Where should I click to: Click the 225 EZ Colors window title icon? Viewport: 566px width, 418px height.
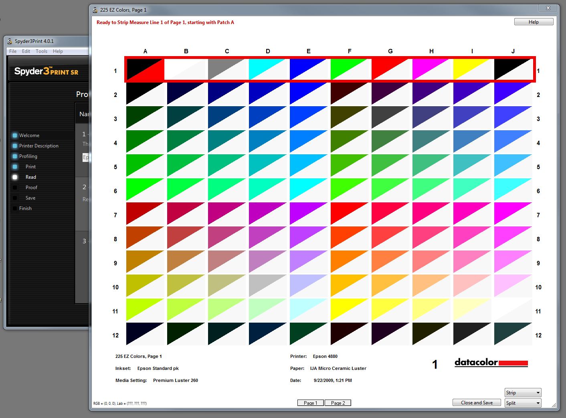[95, 9]
